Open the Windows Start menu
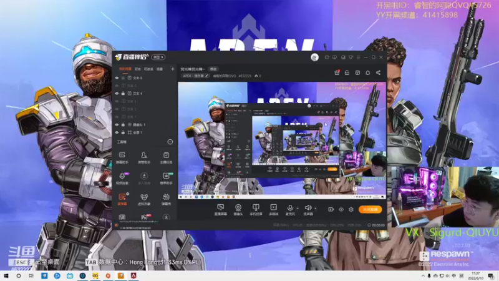The image size is (499, 281). (6, 276)
